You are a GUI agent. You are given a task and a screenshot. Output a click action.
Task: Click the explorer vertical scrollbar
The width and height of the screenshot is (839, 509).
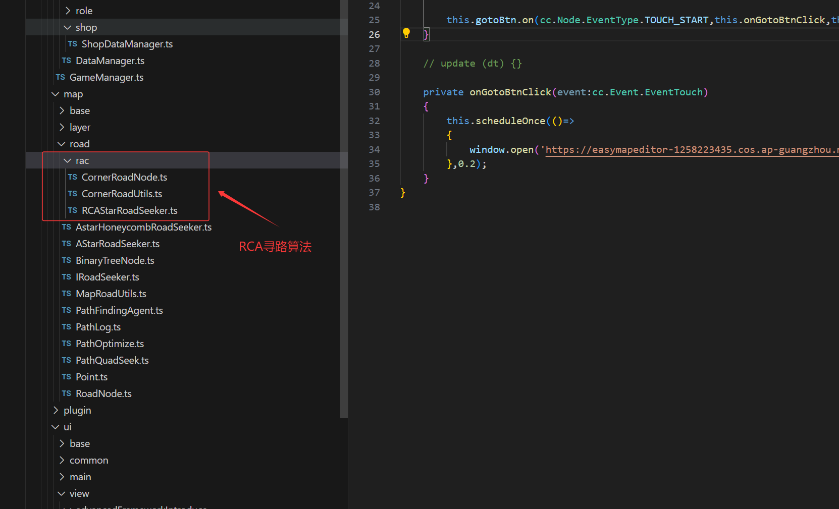click(344, 209)
